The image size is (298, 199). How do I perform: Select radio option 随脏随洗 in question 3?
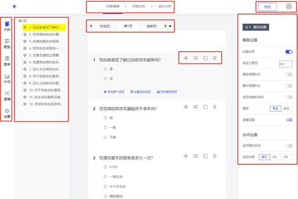tap(105, 196)
